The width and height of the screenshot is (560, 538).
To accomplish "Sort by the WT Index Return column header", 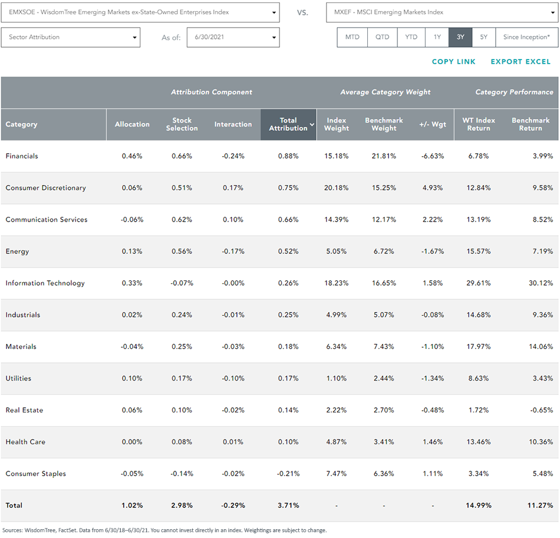I will (x=479, y=124).
